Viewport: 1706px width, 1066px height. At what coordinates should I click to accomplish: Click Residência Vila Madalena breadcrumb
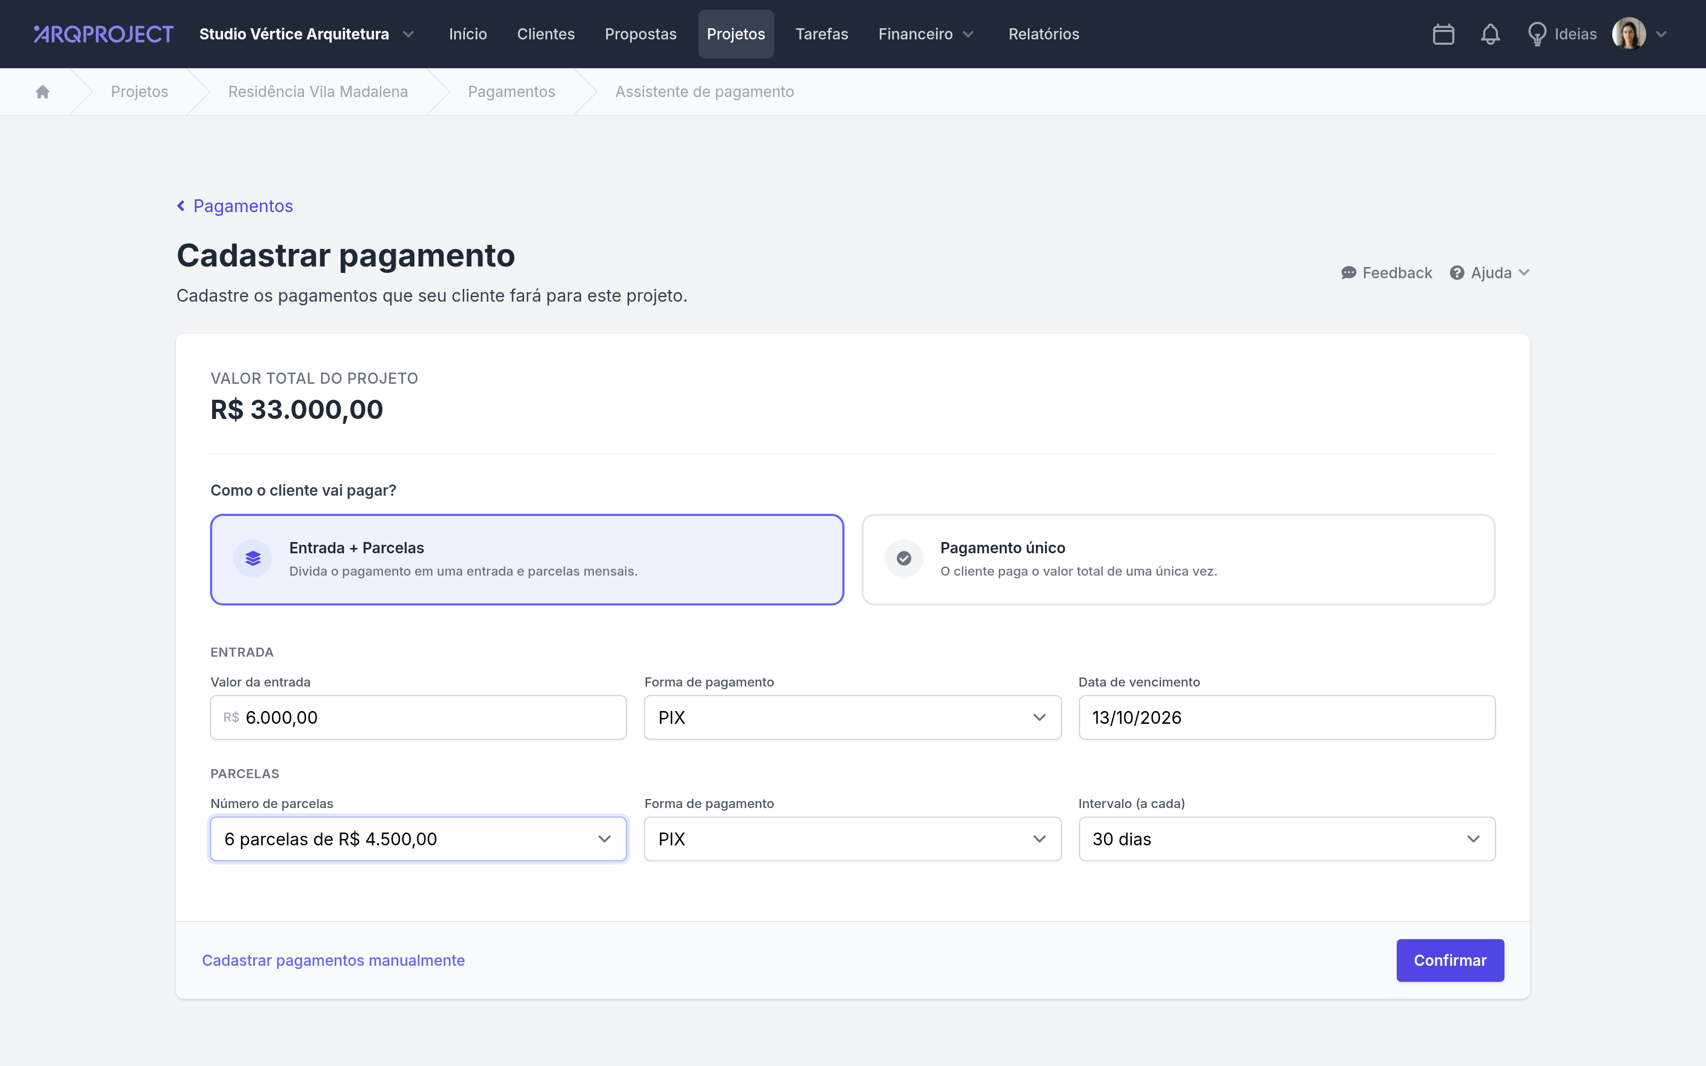coord(318,92)
